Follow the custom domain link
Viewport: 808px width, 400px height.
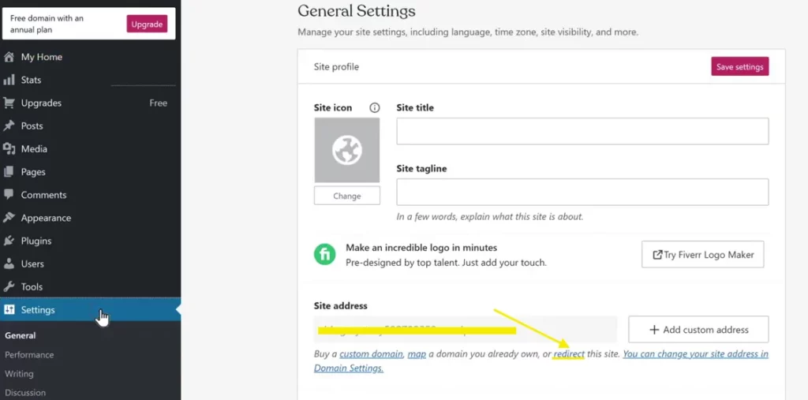point(371,354)
